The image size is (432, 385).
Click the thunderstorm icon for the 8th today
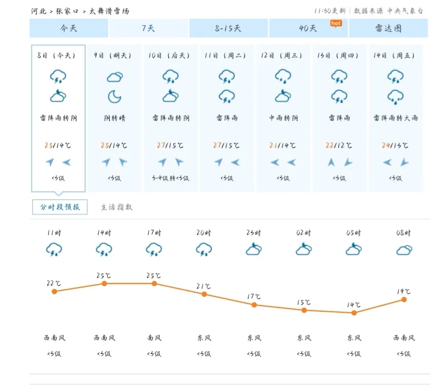tap(58, 76)
